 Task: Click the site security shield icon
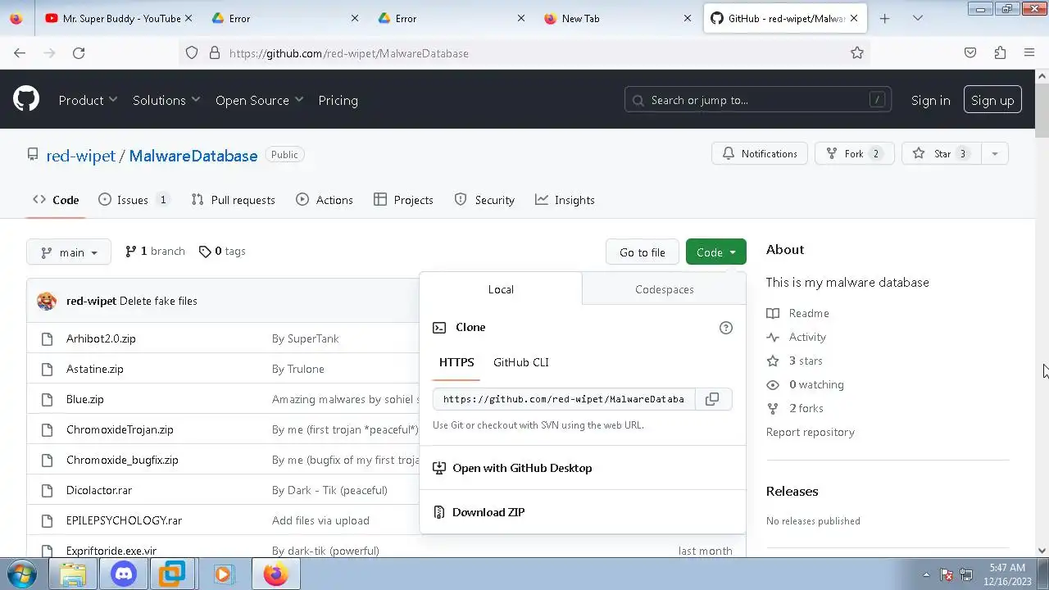pyautogui.click(x=192, y=53)
